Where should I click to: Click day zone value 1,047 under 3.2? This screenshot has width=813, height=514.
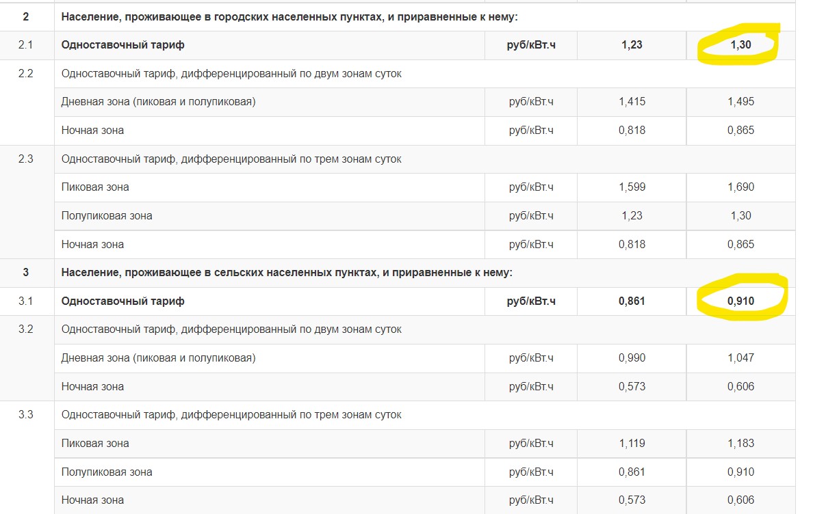740,357
